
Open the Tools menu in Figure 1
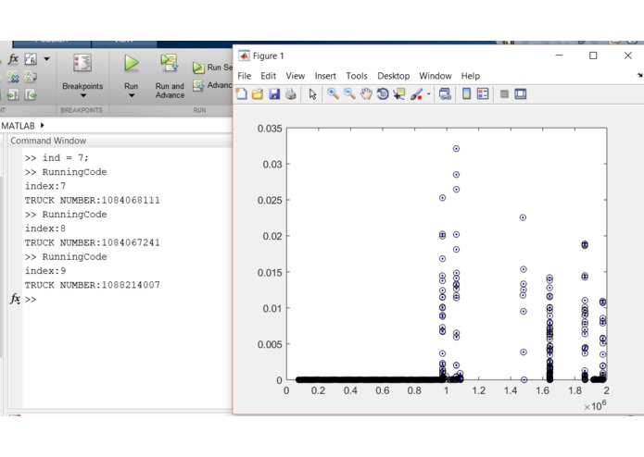coord(357,76)
